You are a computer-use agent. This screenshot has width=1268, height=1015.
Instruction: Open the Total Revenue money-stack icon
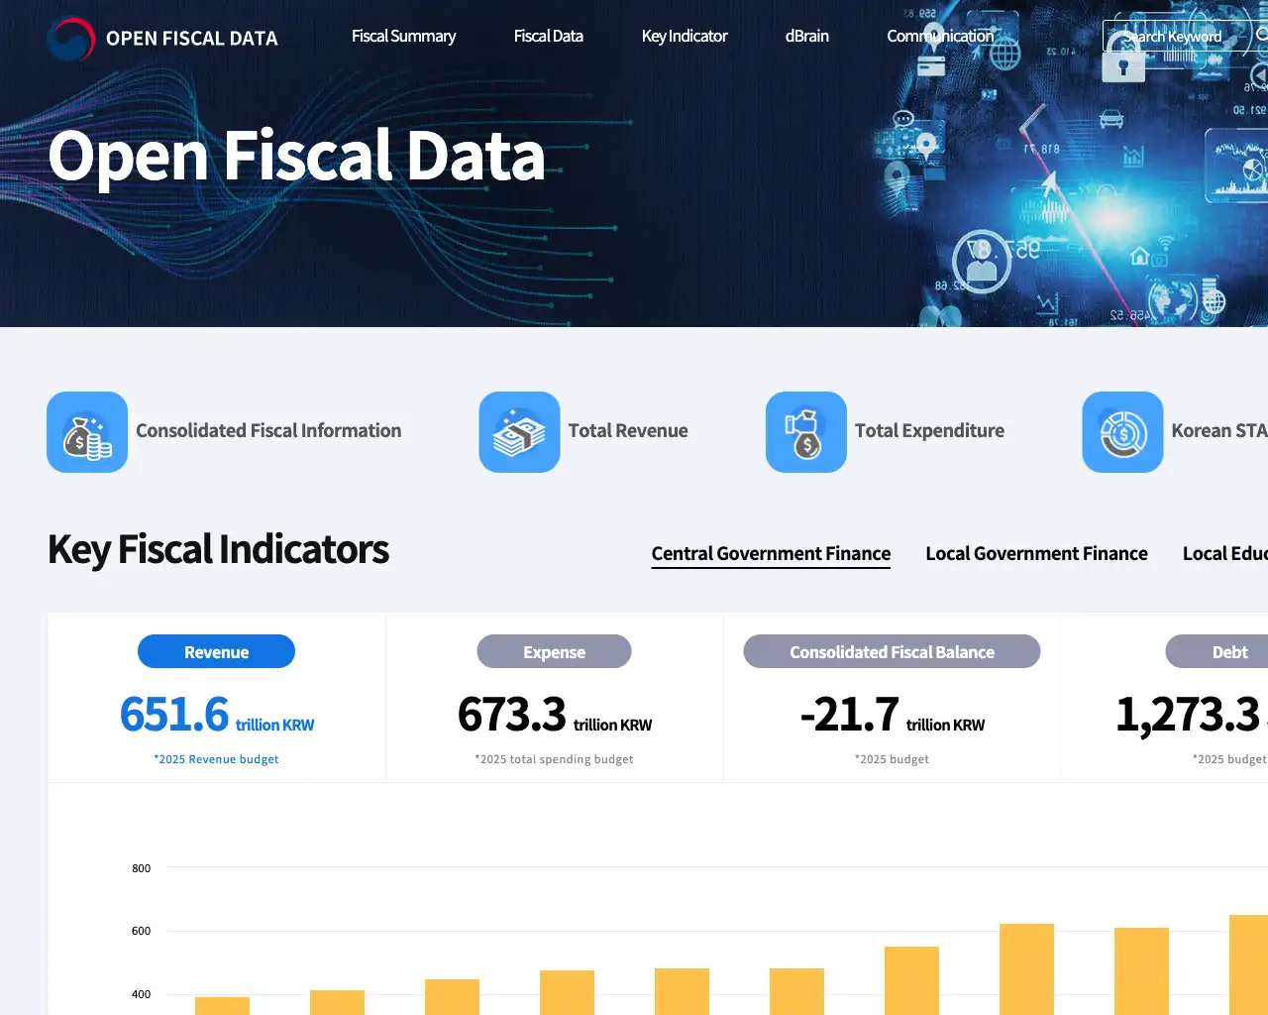click(519, 432)
